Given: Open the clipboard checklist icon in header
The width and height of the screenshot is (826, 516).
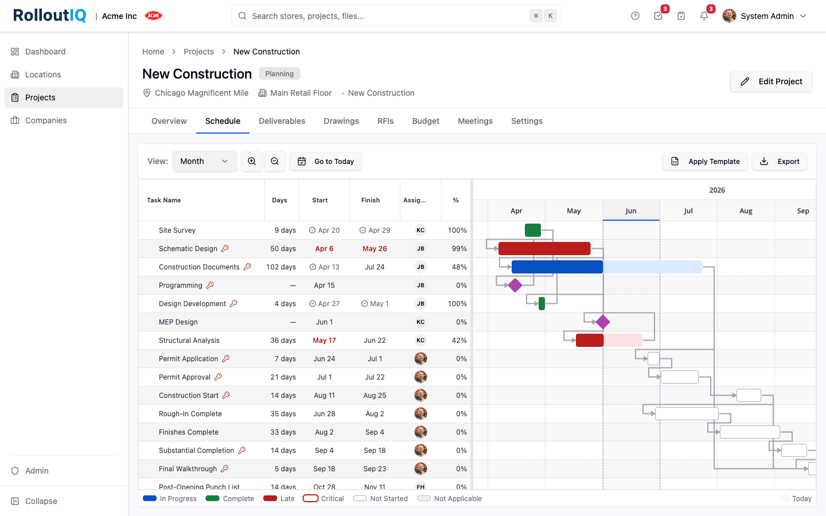Looking at the screenshot, I should tap(681, 16).
